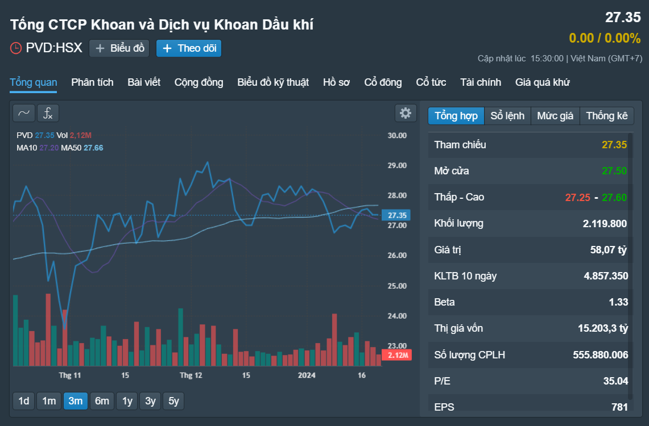Switch to Thống kê panel tab
649x426 pixels.
tap(607, 116)
